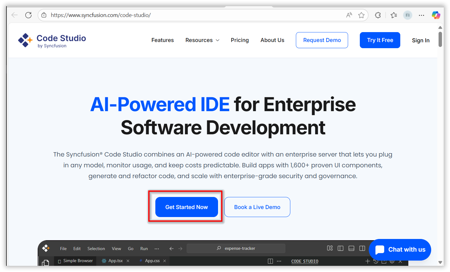Click the Code Studio logo
Viewport: 450px width, 272px height.
(x=52, y=40)
